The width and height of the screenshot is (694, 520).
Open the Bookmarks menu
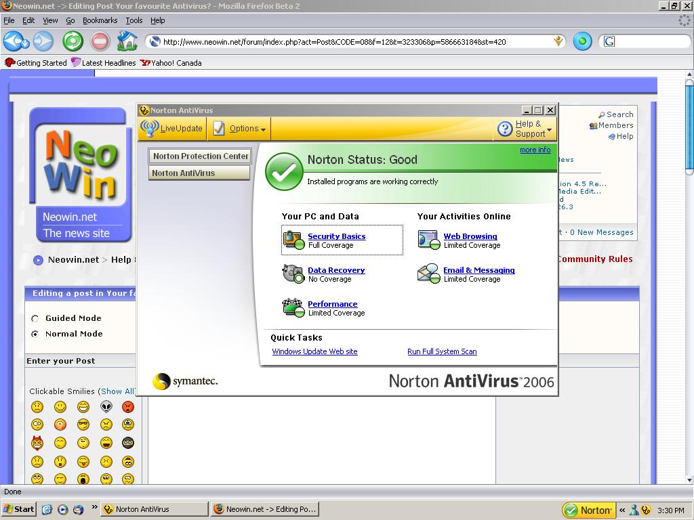pos(100,20)
